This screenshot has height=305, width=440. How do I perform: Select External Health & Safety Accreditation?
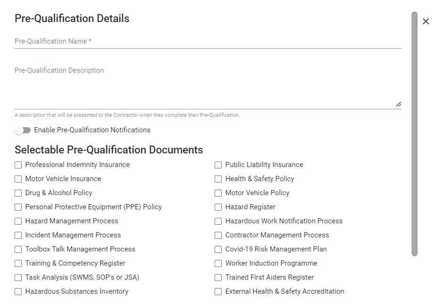[x=218, y=291]
